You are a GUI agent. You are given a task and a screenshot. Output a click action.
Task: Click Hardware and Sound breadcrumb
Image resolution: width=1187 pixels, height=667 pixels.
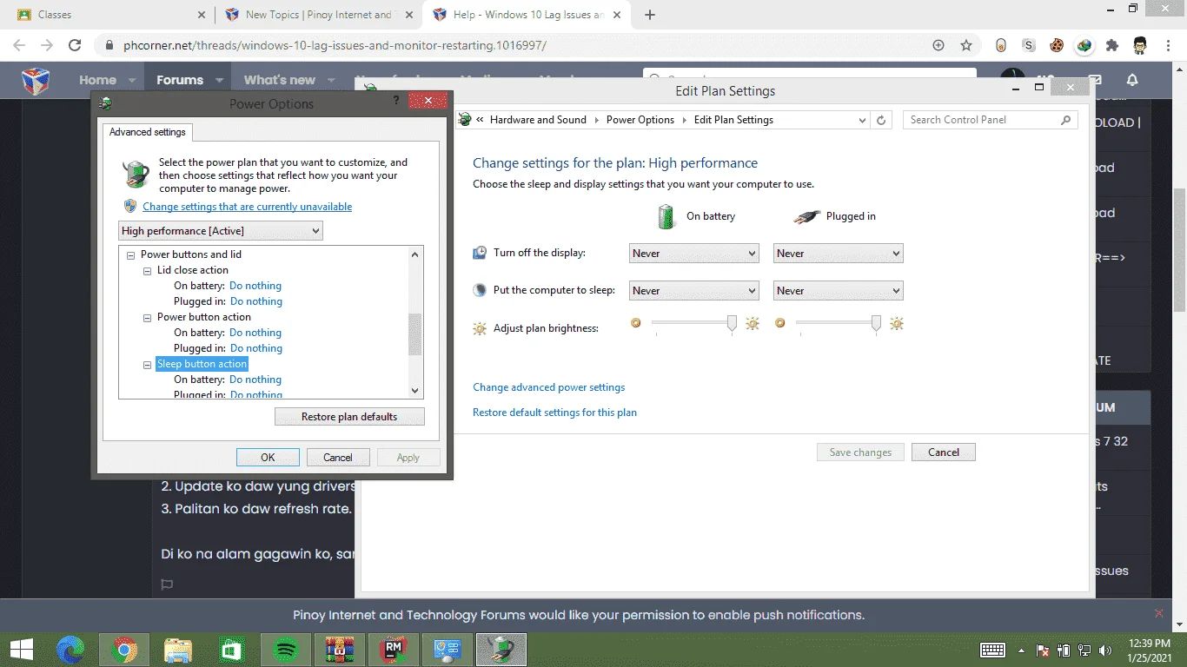tap(538, 120)
